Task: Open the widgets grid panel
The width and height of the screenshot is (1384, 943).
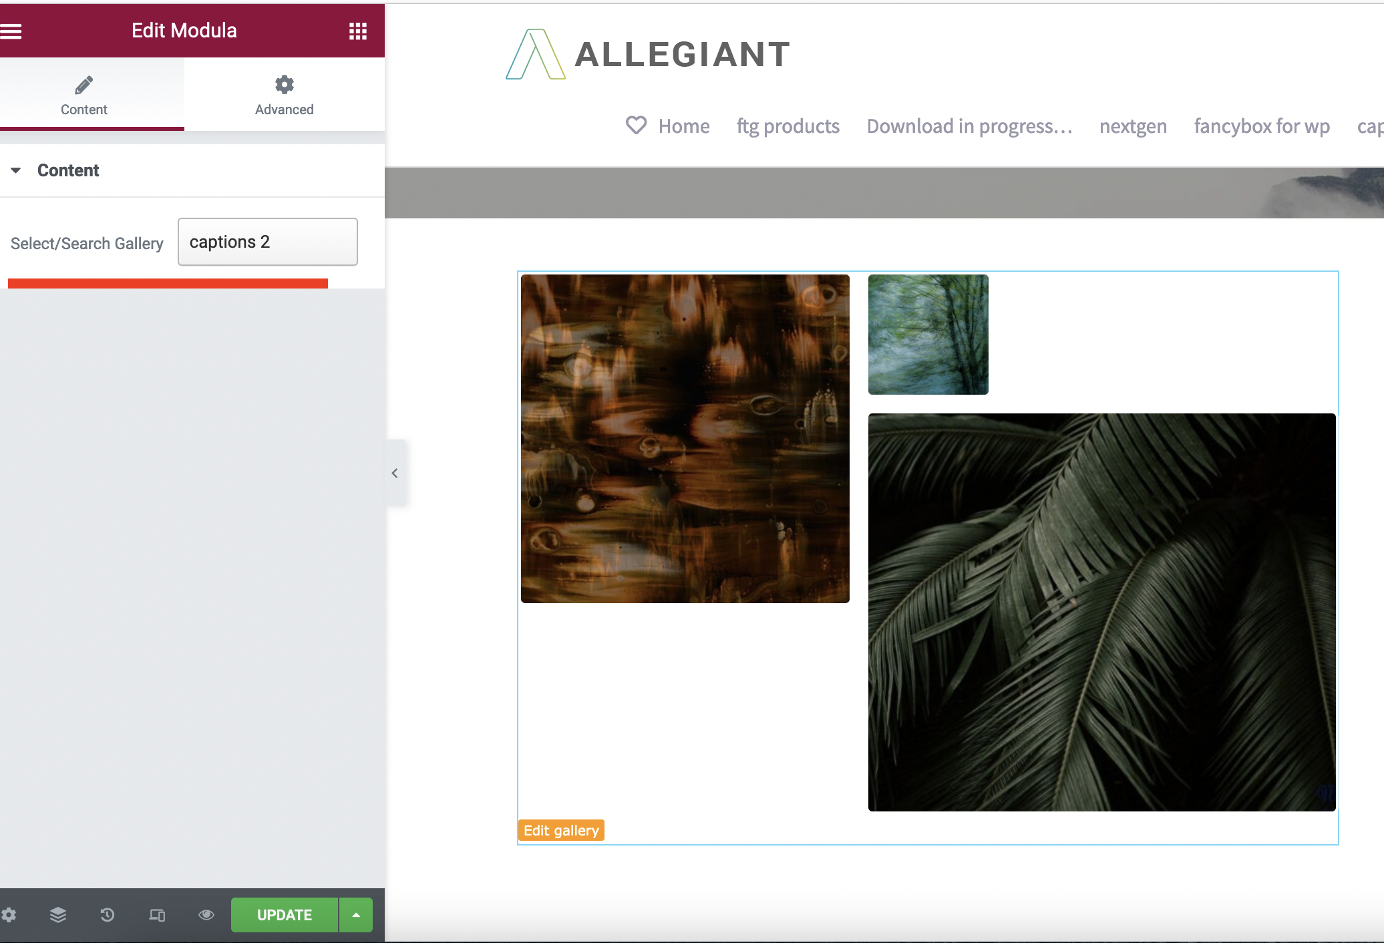Action: 358,31
